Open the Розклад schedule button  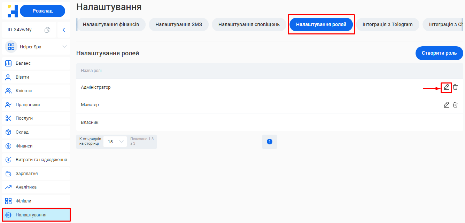click(x=42, y=11)
